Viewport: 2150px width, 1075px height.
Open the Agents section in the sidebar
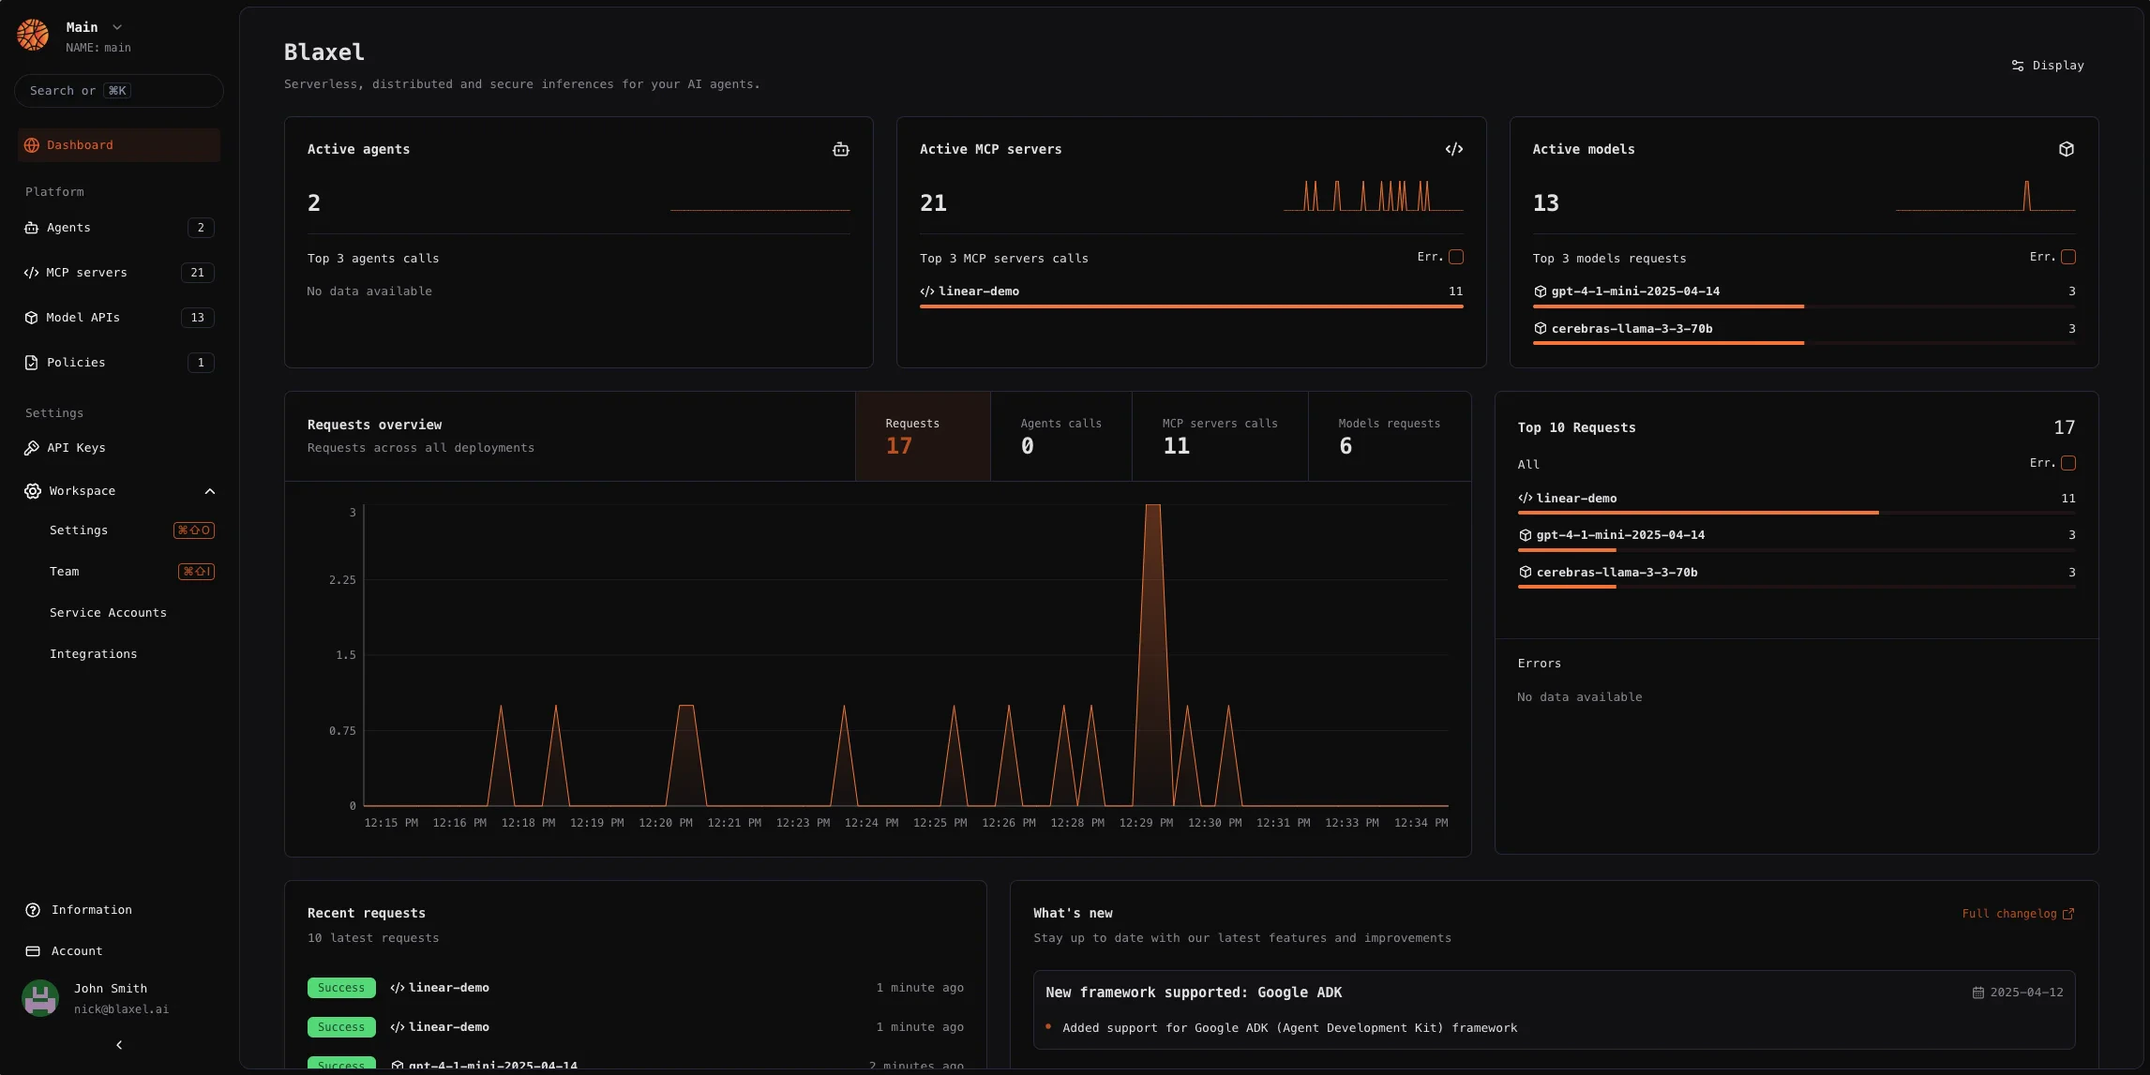68,227
